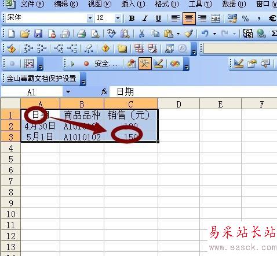Screen dimensions: 277x256
Task: Open the 文件 menu
Action: click(x=32, y=4)
